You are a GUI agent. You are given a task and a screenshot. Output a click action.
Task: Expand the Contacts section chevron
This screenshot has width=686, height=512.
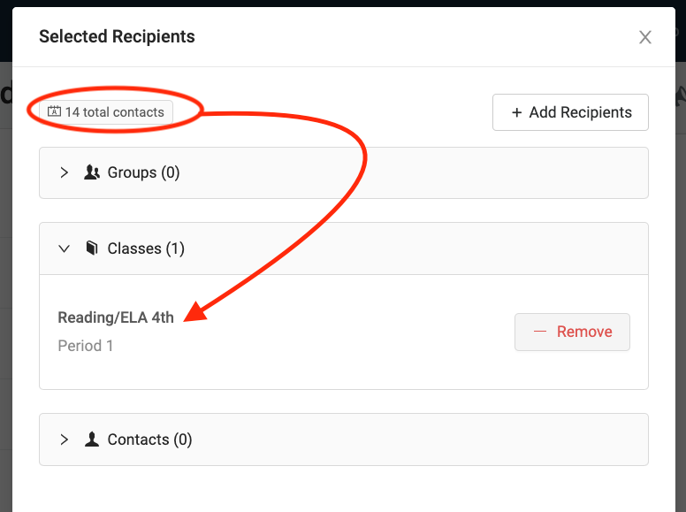click(64, 439)
